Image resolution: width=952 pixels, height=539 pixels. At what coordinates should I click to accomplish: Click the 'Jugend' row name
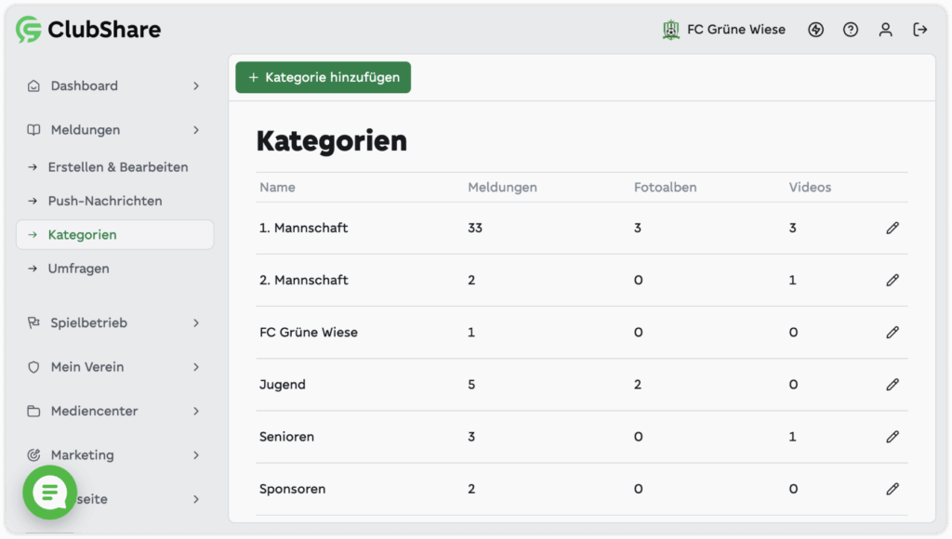(283, 385)
